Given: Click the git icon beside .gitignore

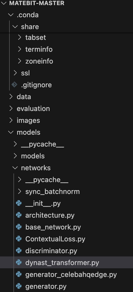Looking at the screenshot, I should coord(15,85).
